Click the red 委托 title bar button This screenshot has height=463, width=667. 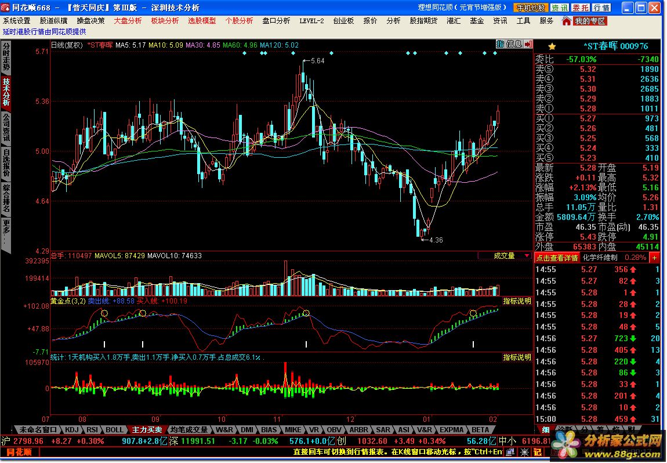click(x=580, y=8)
